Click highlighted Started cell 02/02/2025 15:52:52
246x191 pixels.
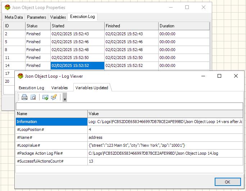click(x=77, y=65)
